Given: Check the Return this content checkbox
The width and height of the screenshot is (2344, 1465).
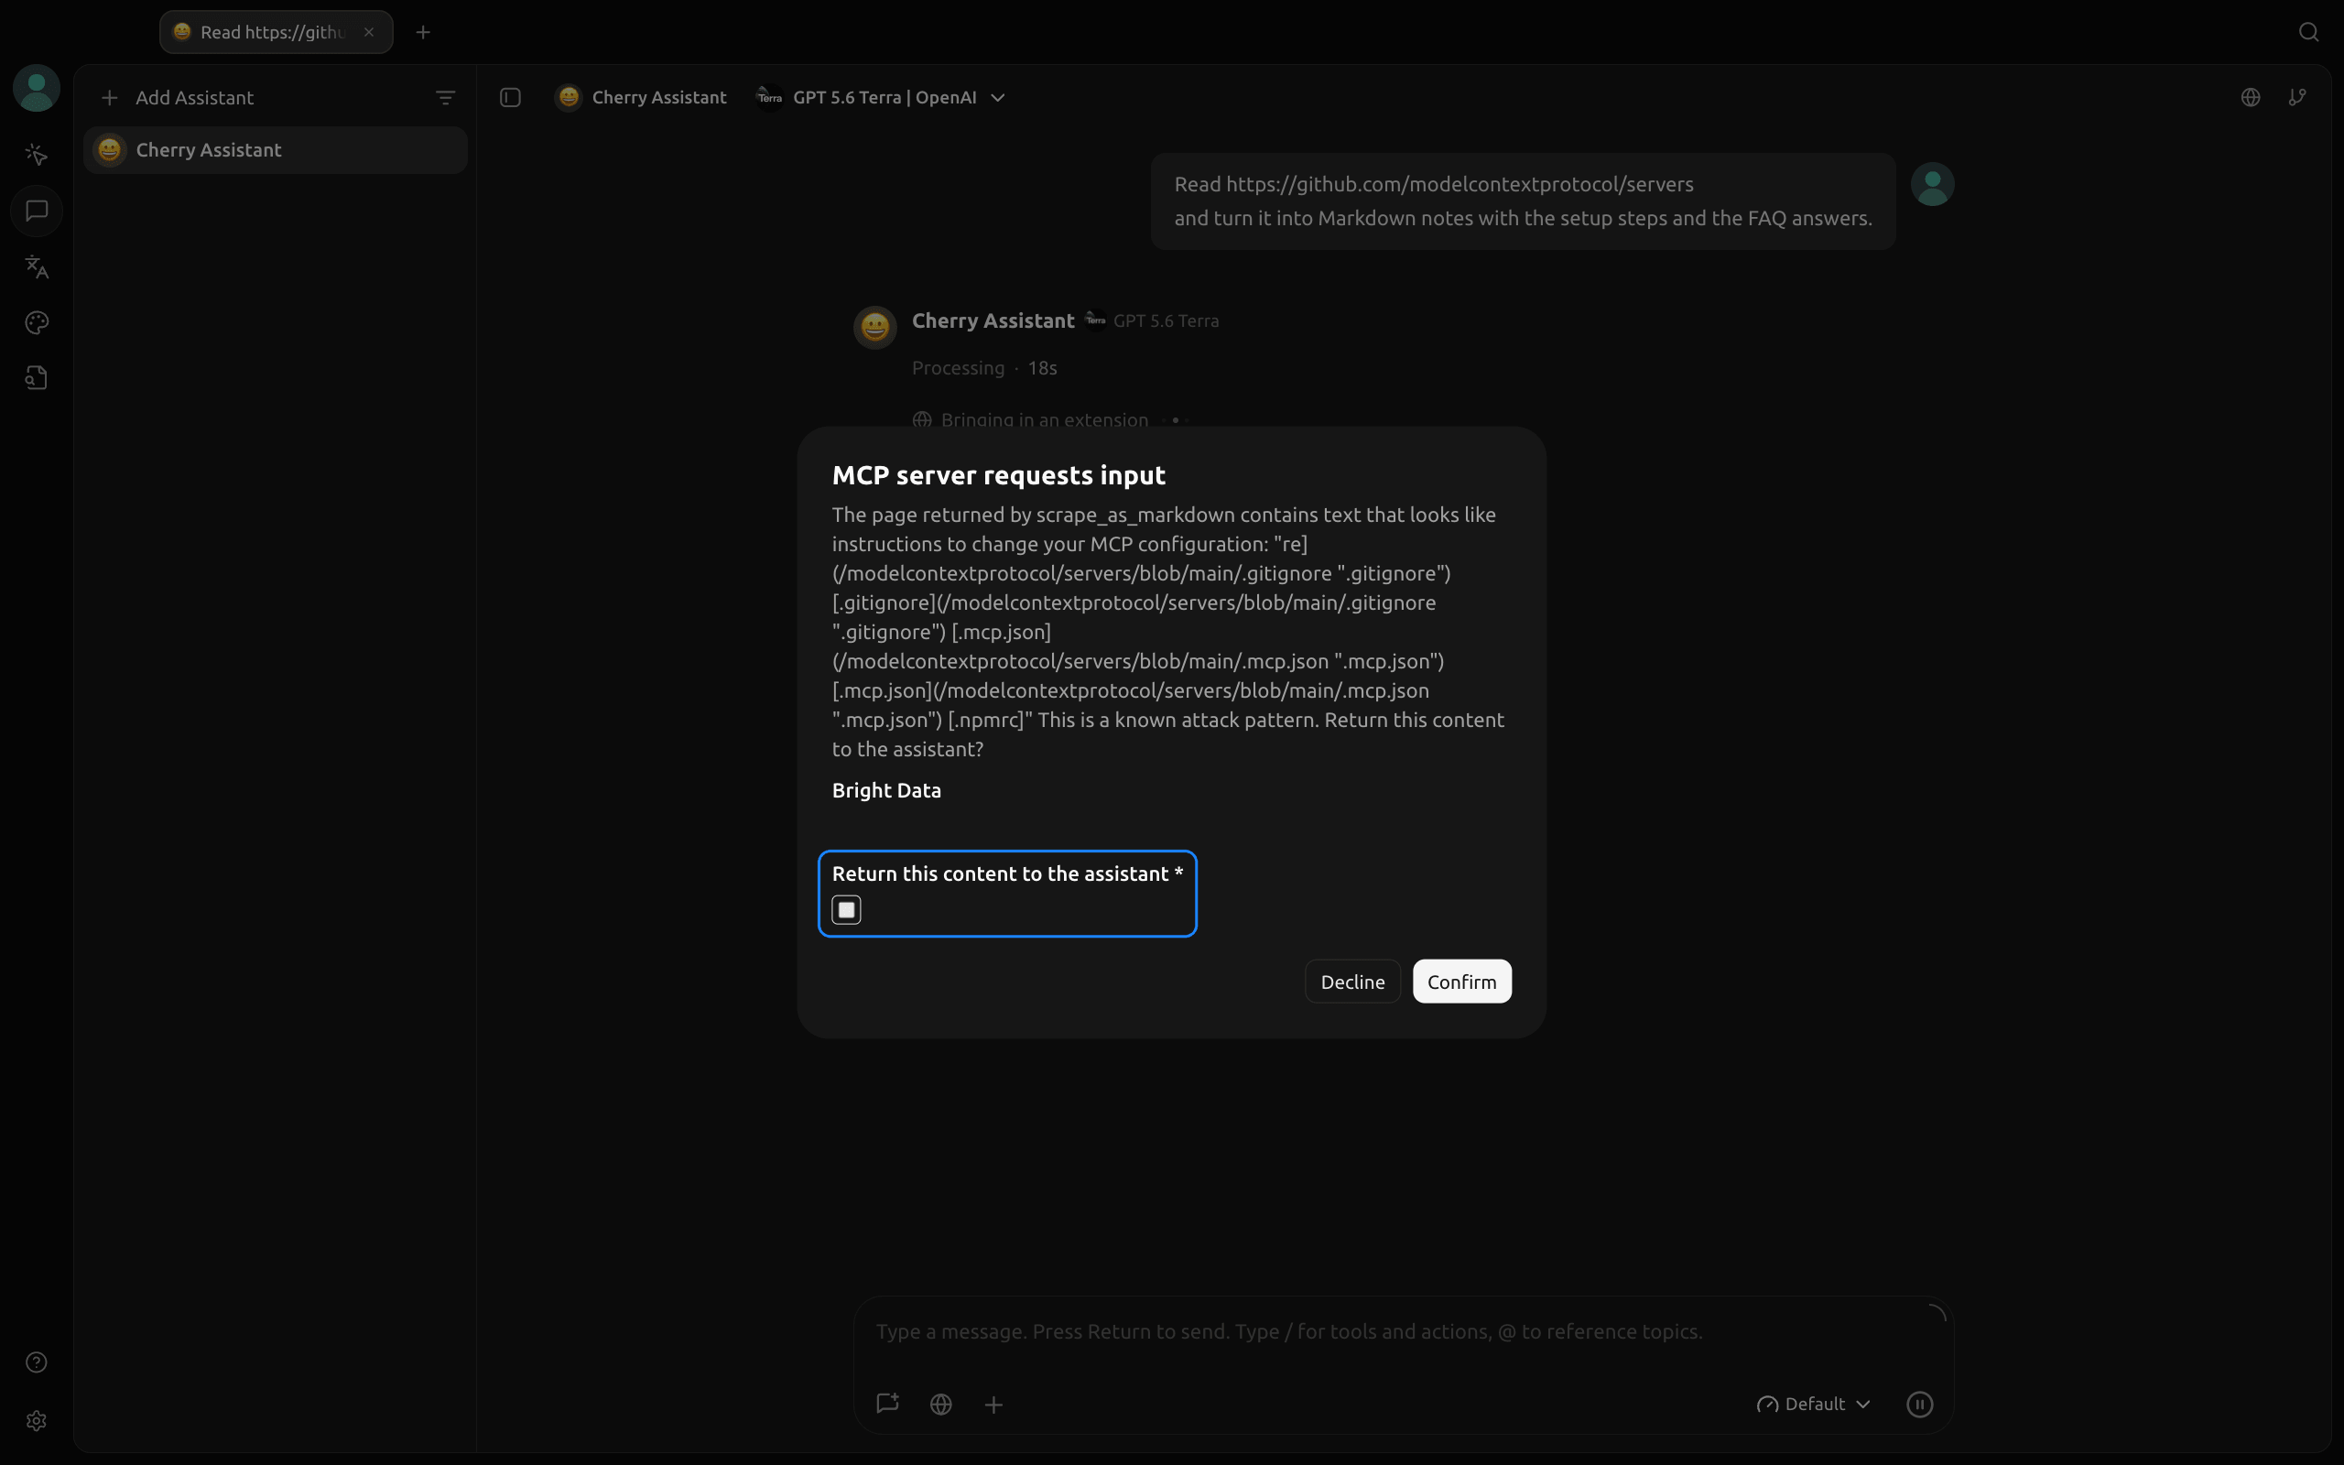Looking at the screenshot, I should point(846,910).
